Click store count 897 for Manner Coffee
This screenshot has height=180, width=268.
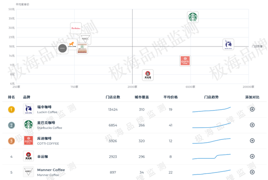[x=113, y=172]
